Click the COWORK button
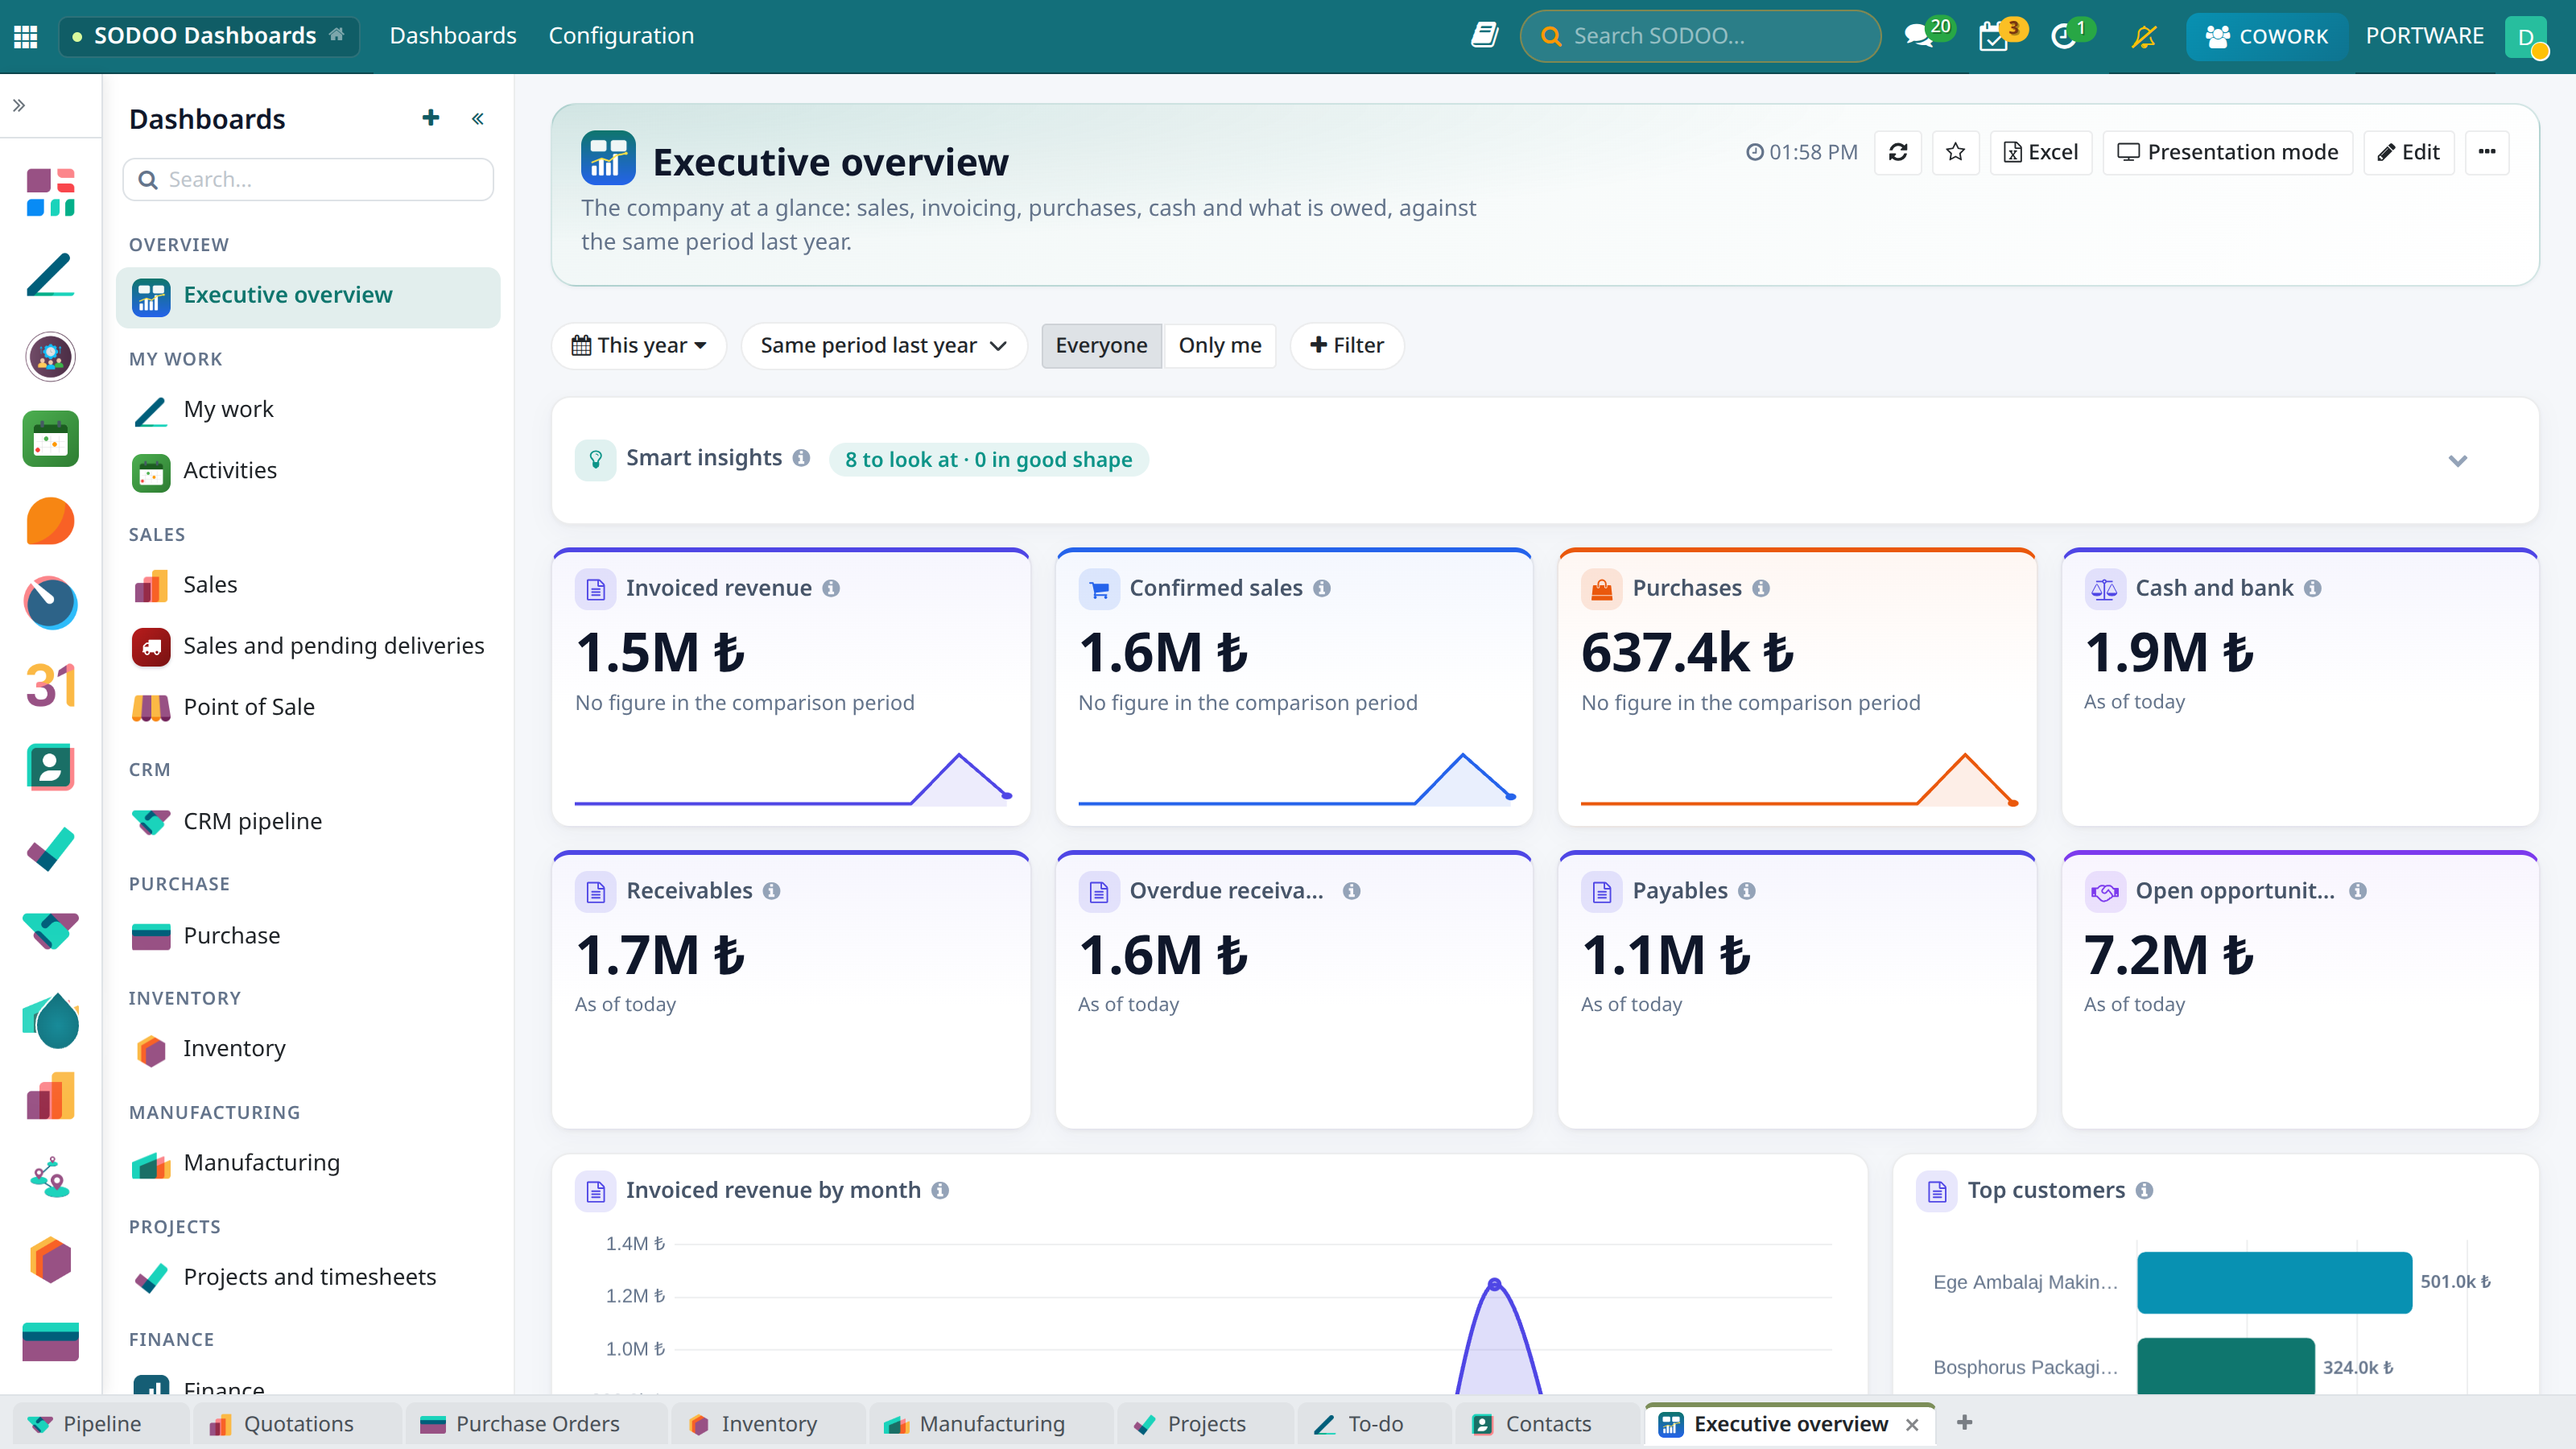 click(2266, 36)
